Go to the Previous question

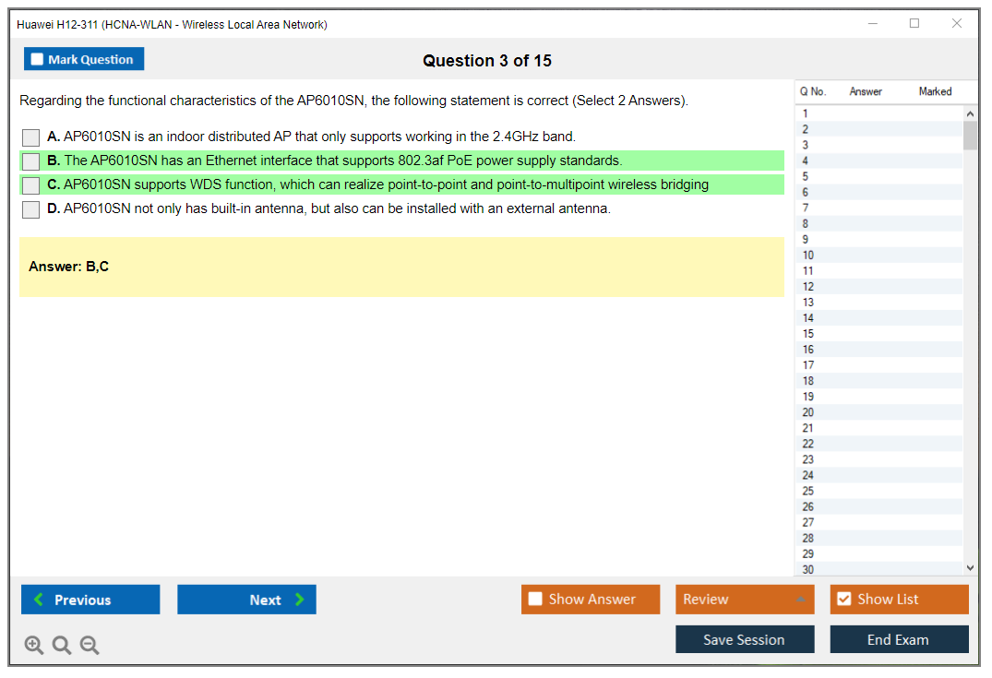tap(90, 600)
